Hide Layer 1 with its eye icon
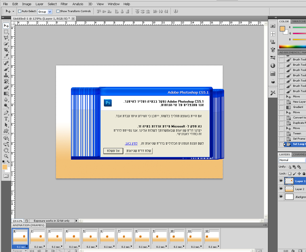Screen dimensions: 306x252 coord(281,181)
